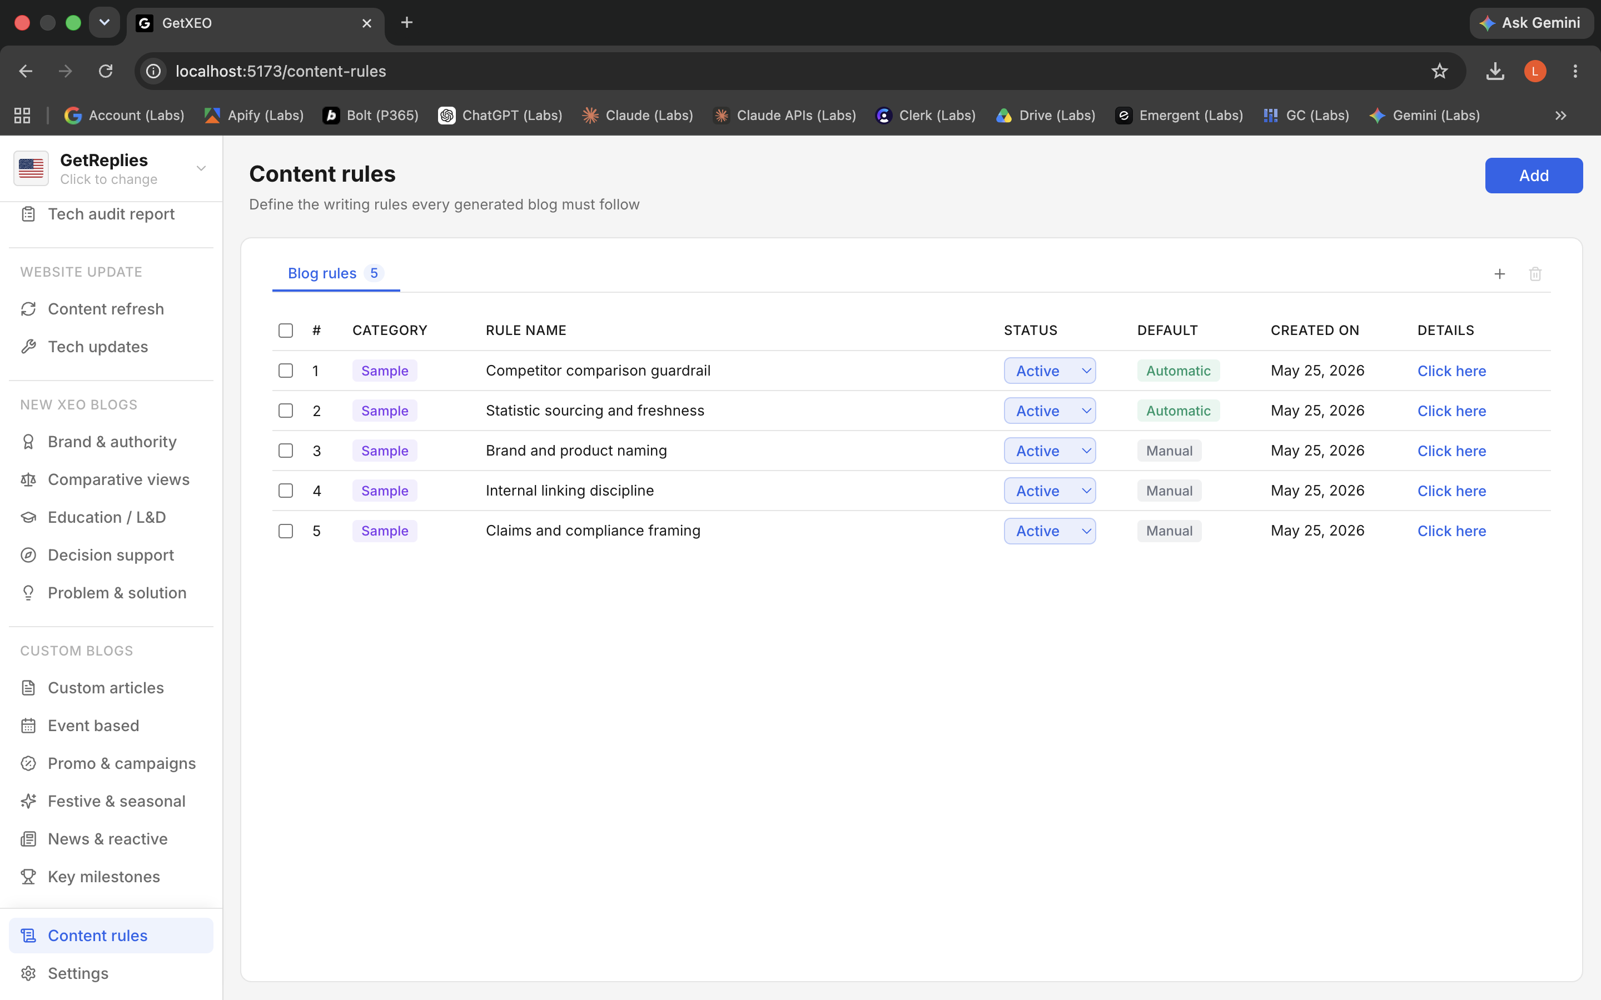
Task: Expand the GetReplies workspace switcher
Action: click(111, 169)
